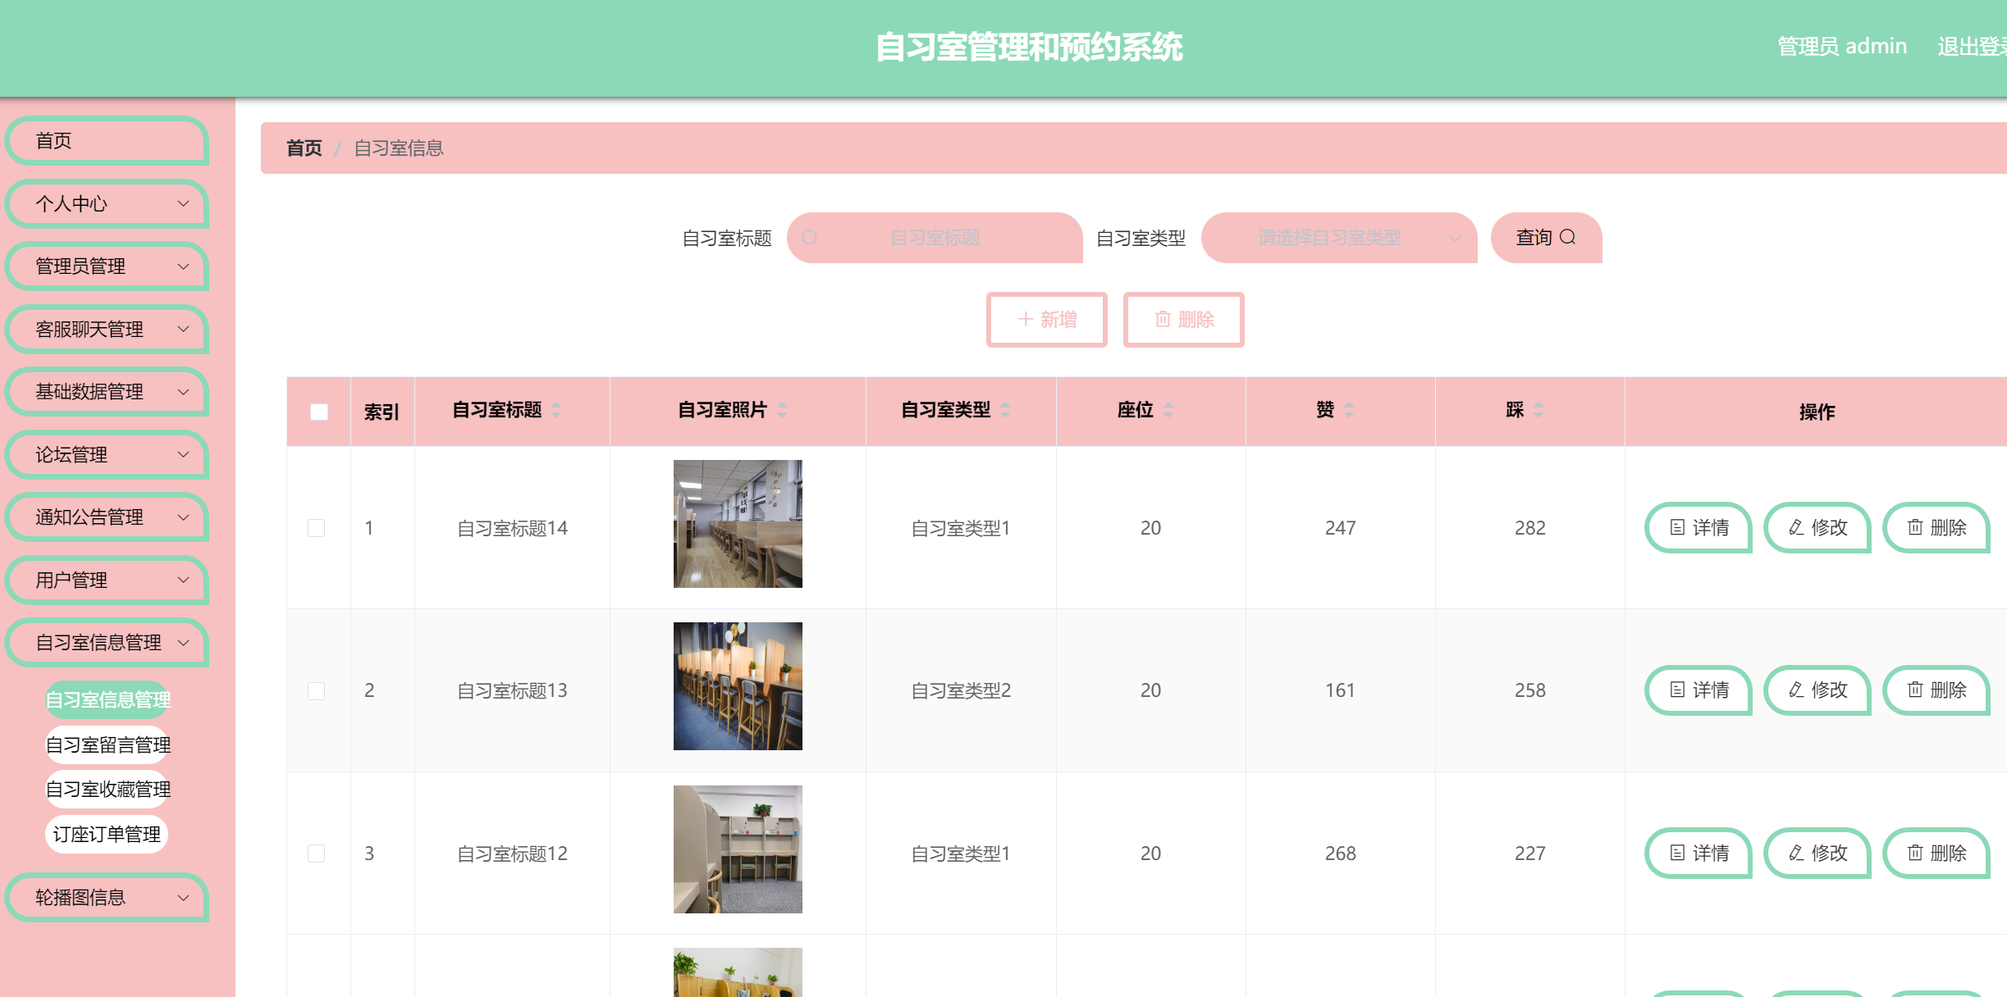The height and width of the screenshot is (997, 2007).
Task: Check the row checkbox for 自习室标题14
Action: click(318, 528)
